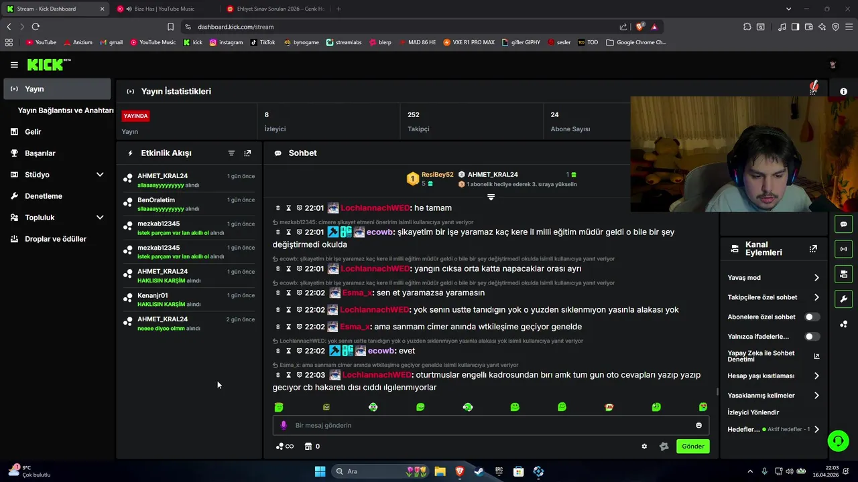
Task: Toggle Abonelere özel sohbet switch
Action: (x=812, y=317)
